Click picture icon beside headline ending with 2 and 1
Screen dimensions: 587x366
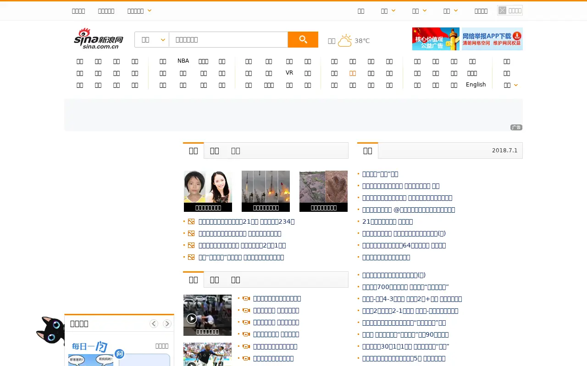point(191,245)
